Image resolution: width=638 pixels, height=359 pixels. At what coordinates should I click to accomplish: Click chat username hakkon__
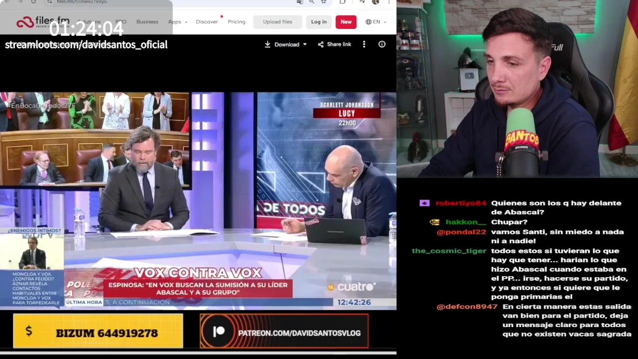pos(466,222)
